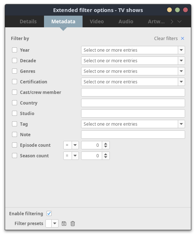Image resolution: width=196 pixels, height=236 pixels.
Task: Uncheck the Enable filtering checkbox
Action: (x=49, y=213)
